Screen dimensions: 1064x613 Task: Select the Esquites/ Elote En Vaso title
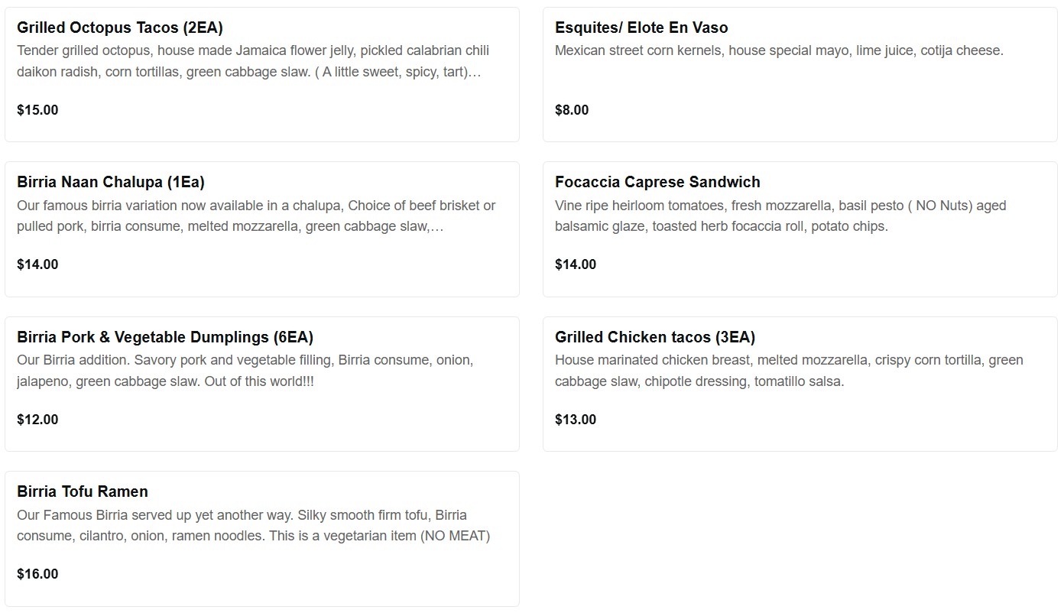point(641,28)
